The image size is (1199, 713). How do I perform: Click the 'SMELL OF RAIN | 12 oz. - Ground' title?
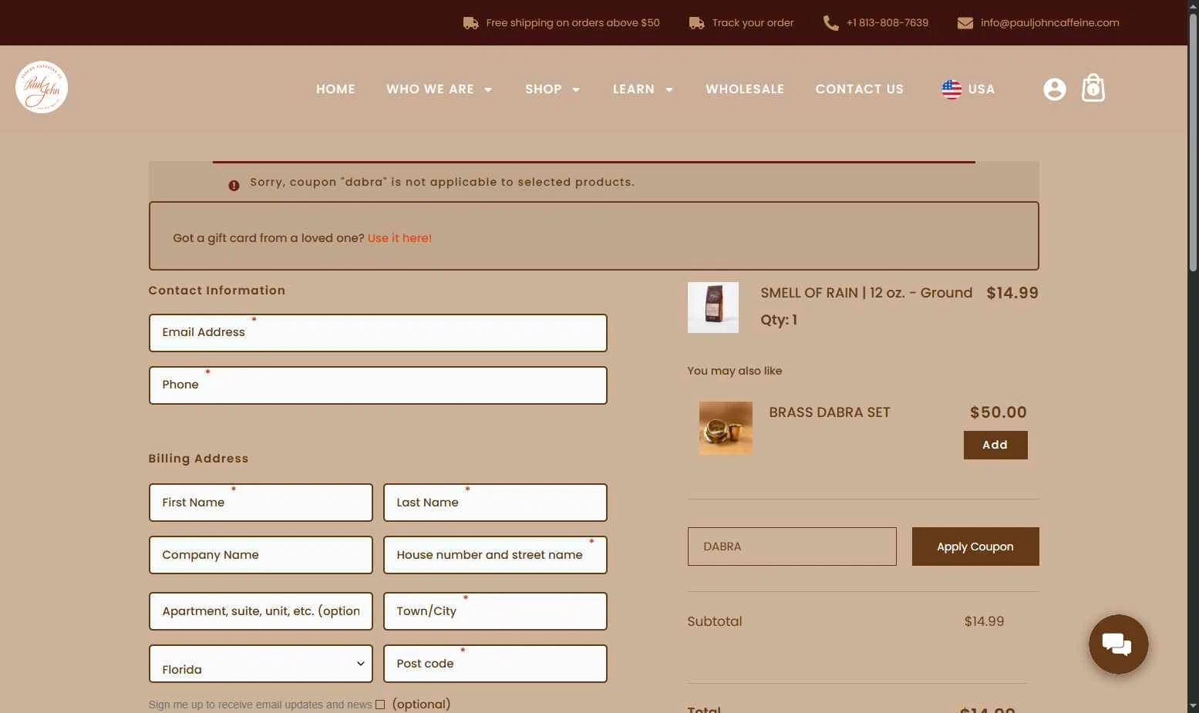tap(867, 293)
